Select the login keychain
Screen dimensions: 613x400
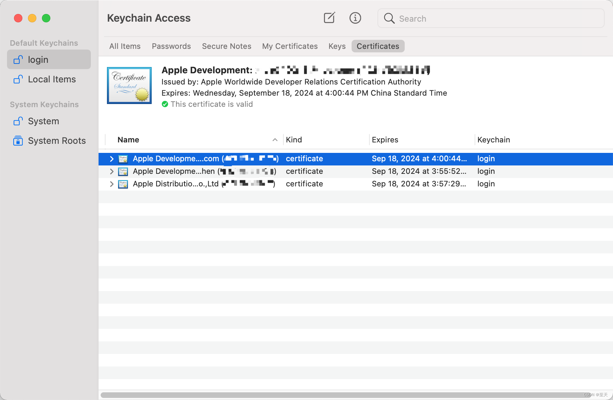click(49, 60)
